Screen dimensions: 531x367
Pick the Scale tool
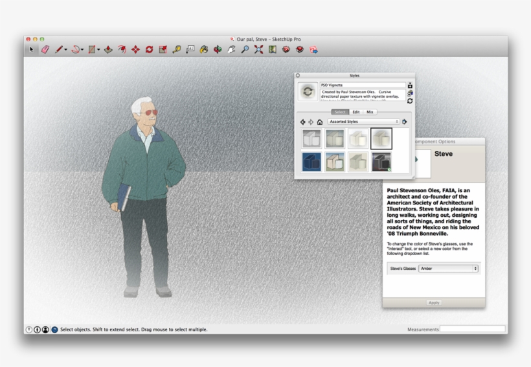[163, 50]
